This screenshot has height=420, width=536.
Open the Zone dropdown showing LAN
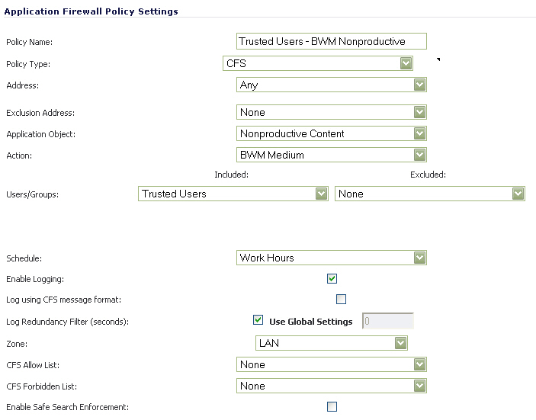click(x=332, y=343)
